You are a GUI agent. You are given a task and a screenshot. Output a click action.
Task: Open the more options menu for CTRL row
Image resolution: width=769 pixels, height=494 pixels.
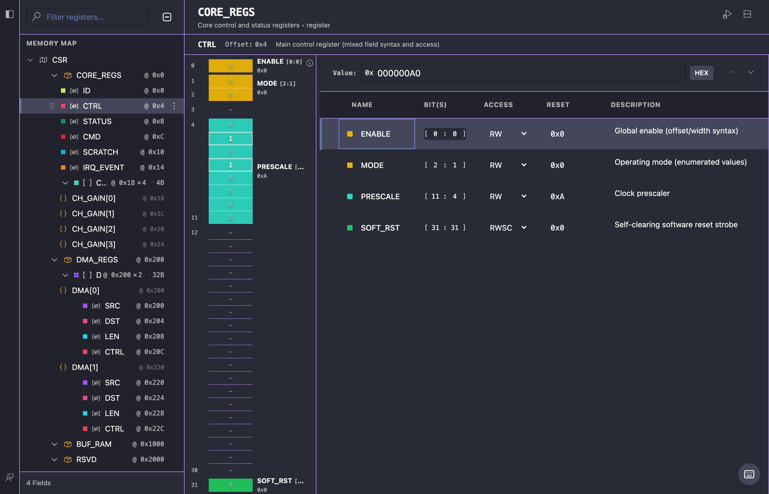click(x=174, y=106)
